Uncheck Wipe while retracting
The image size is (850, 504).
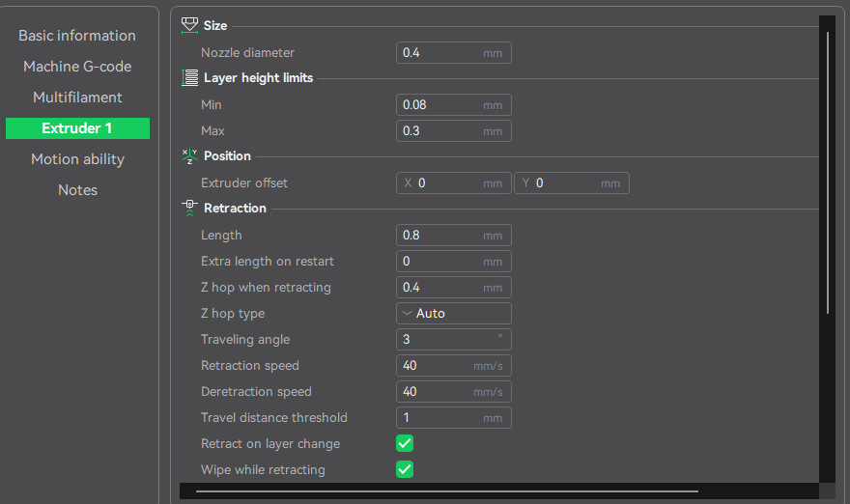(405, 469)
